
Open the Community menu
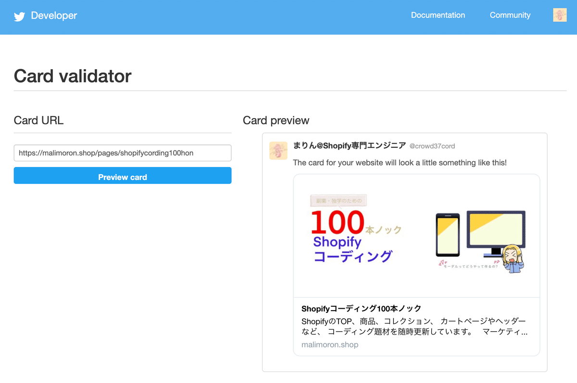(510, 15)
